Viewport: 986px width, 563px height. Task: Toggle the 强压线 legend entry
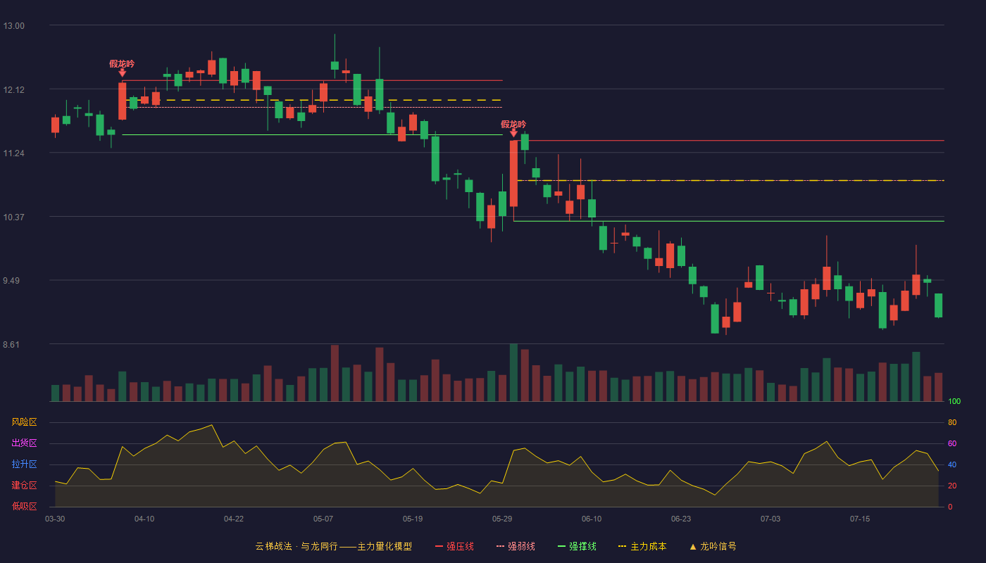tap(454, 546)
